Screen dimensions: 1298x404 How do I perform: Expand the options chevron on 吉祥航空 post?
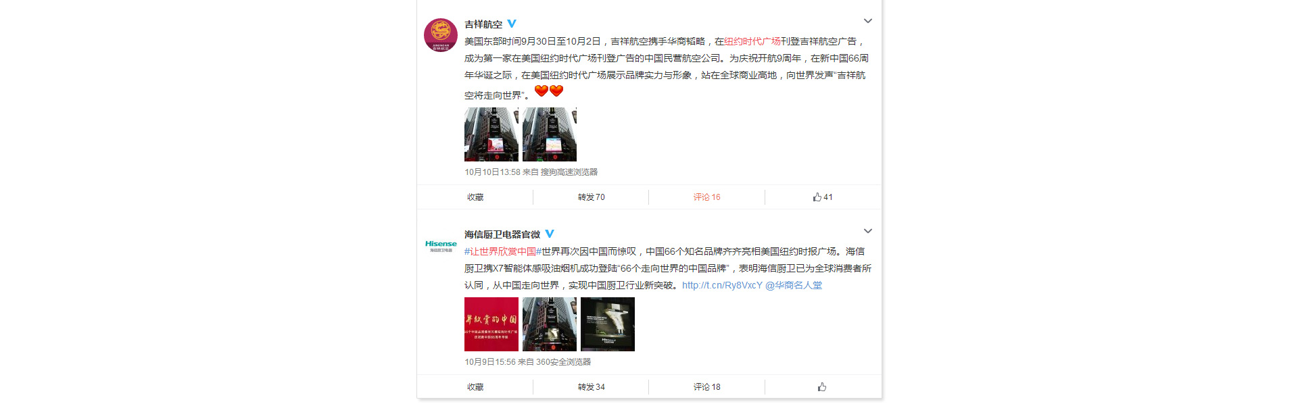(868, 21)
